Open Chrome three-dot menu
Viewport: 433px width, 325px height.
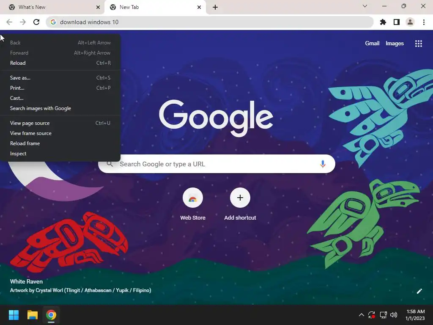click(x=424, y=22)
